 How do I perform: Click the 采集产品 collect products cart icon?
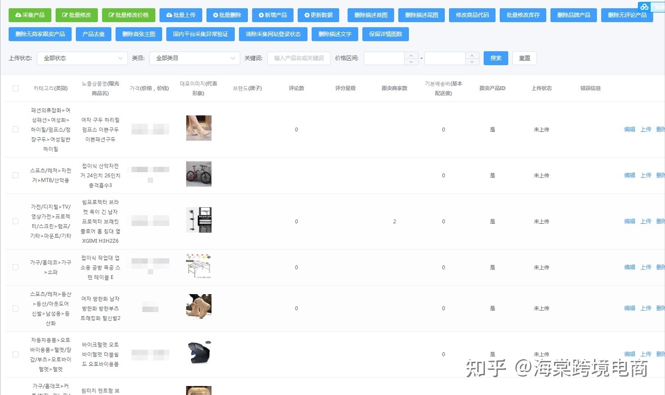pos(18,15)
